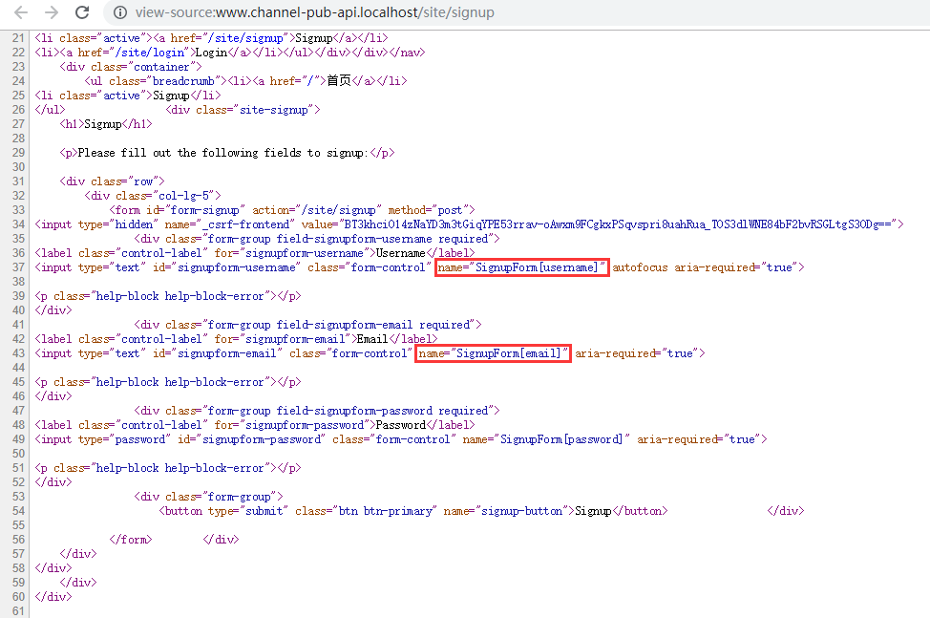
Task: Click the Username label text
Action: point(400,253)
